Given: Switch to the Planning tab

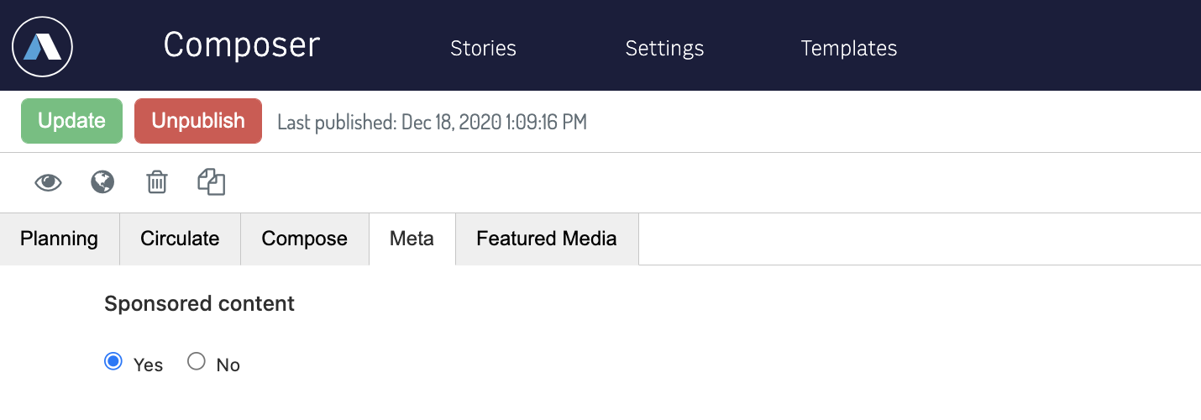Looking at the screenshot, I should pos(60,239).
